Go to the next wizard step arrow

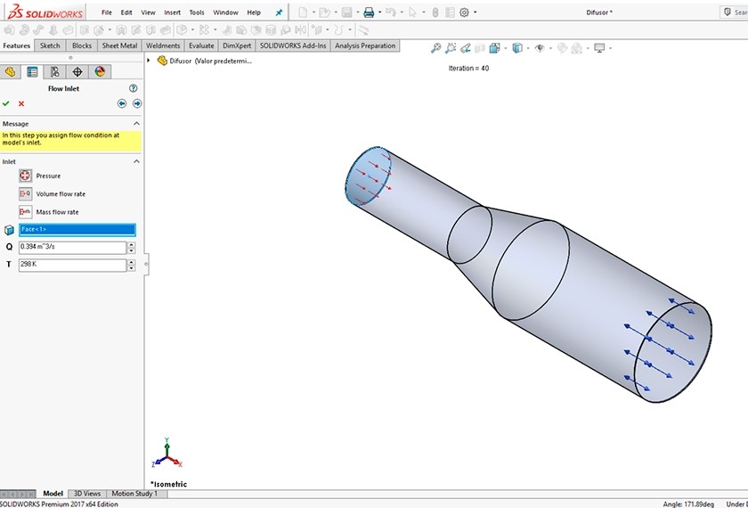click(137, 103)
